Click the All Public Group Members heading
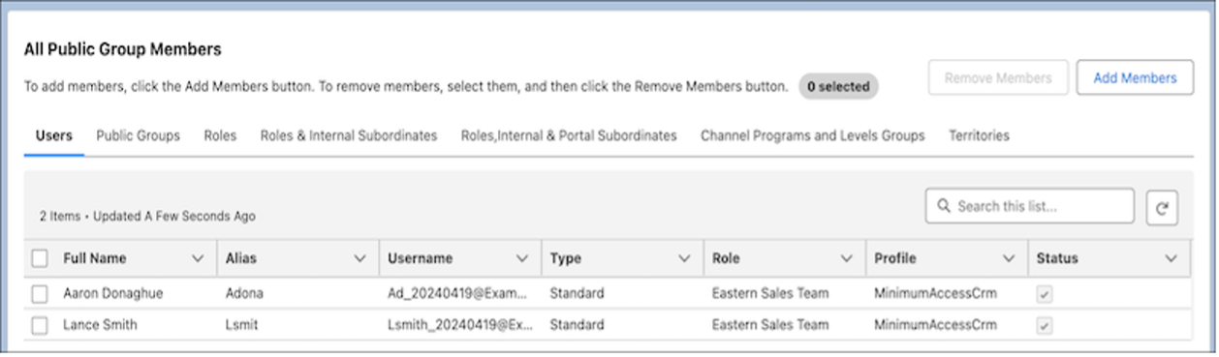Screen dimensions: 1219x357 [x=123, y=49]
